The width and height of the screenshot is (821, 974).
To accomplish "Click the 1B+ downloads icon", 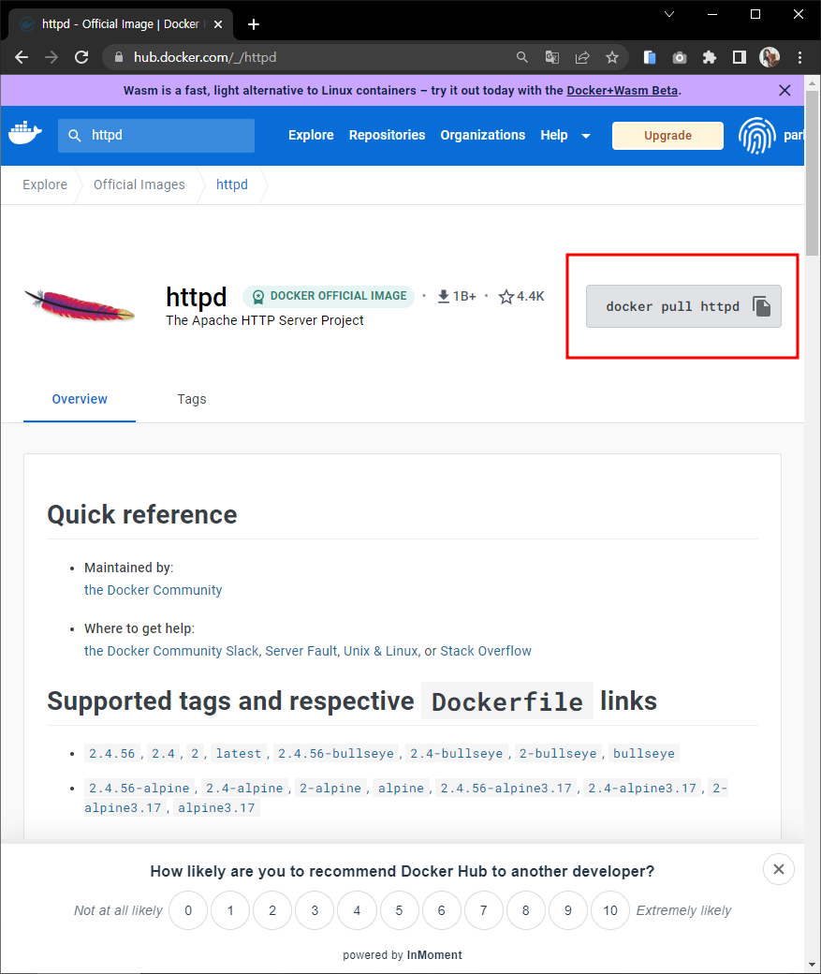I will 444,296.
